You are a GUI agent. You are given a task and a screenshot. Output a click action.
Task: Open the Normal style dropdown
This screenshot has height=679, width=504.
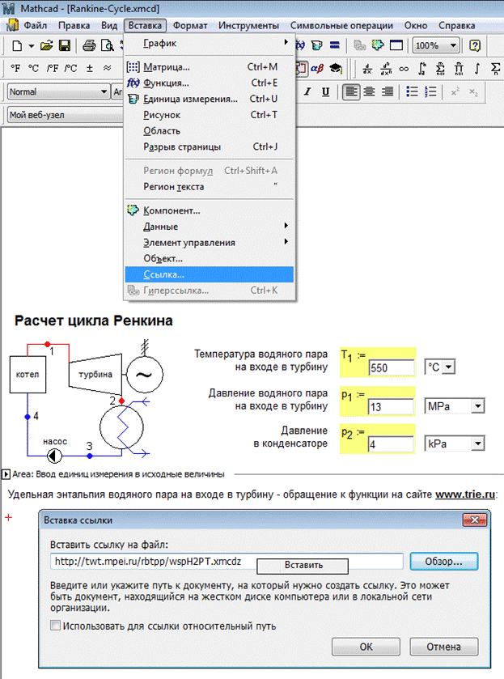coord(104,91)
